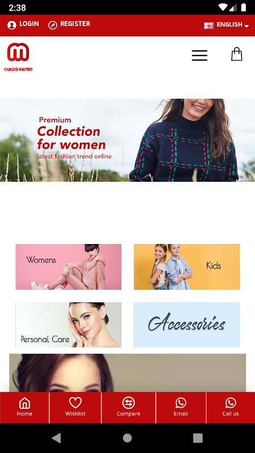The image size is (255, 453).
Task: Expand the English language dropdown
Action: pyautogui.click(x=226, y=25)
